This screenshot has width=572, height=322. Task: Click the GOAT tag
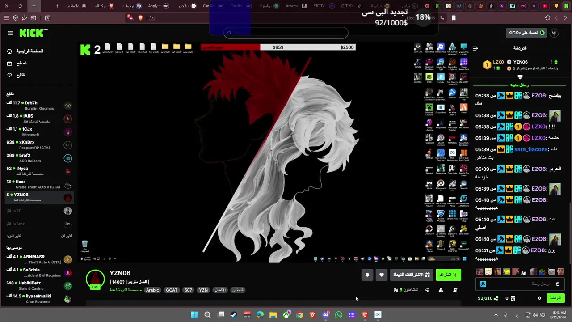tap(172, 290)
